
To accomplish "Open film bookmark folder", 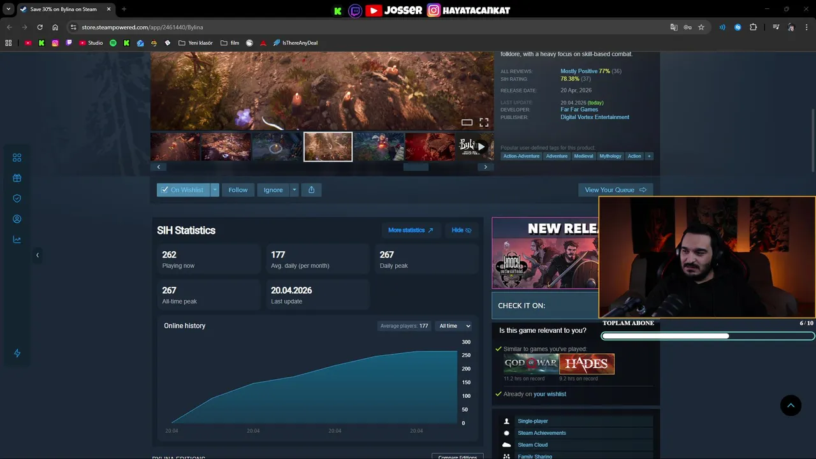I will tap(229, 43).
